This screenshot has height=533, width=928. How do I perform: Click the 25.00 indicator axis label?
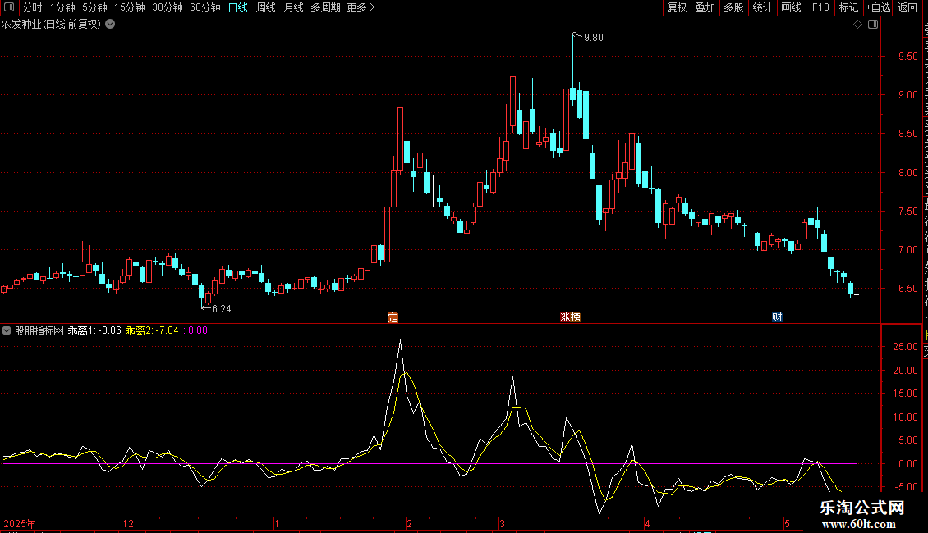pyautogui.click(x=906, y=347)
